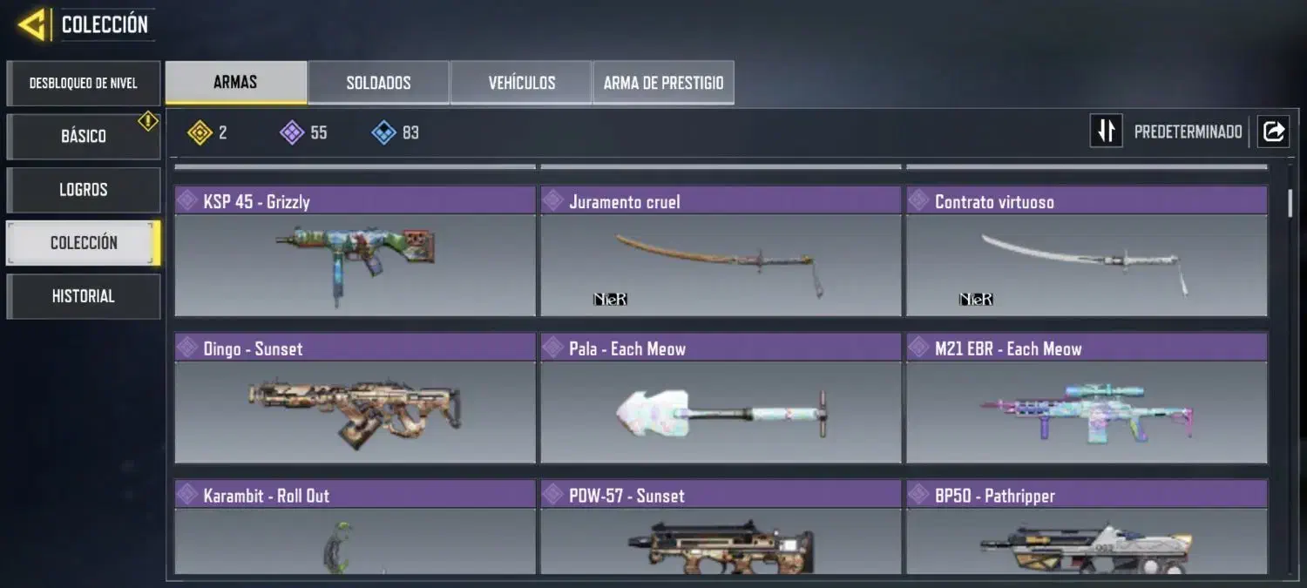
Task: Select the Pala - Each Meow card
Action: pyautogui.click(x=721, y=398)
